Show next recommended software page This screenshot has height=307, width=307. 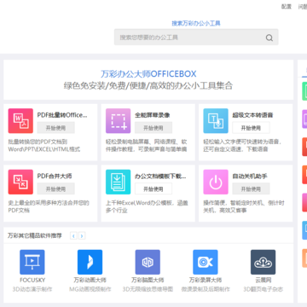[x=82, y=235]
